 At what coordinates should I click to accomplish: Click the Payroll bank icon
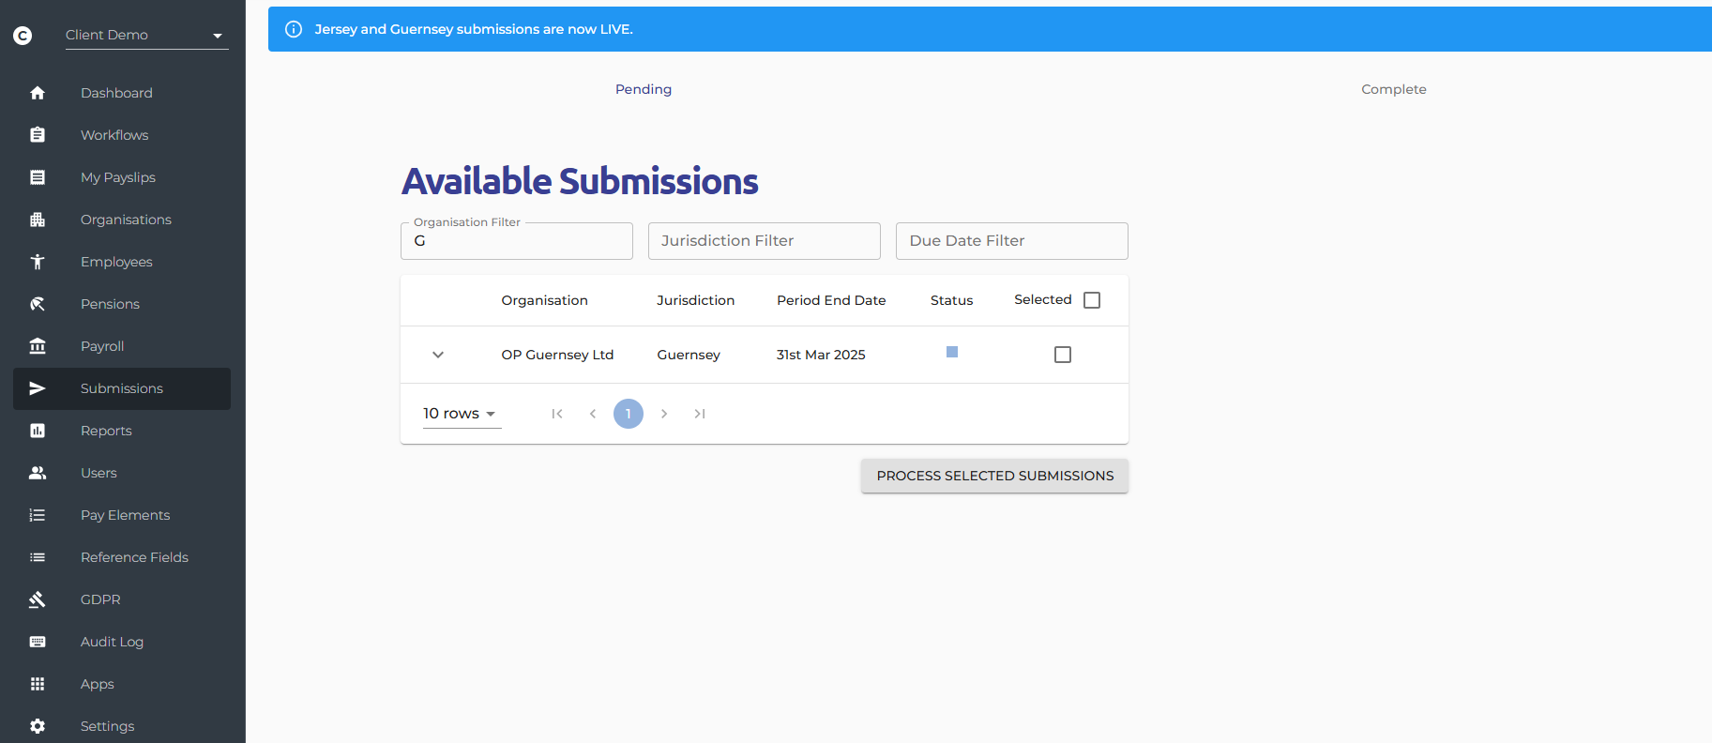[38, 346]
